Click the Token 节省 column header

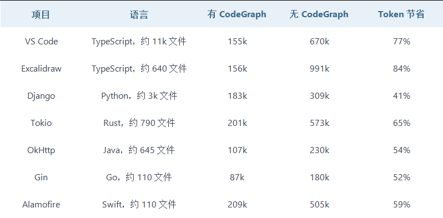tap(401, 14)
